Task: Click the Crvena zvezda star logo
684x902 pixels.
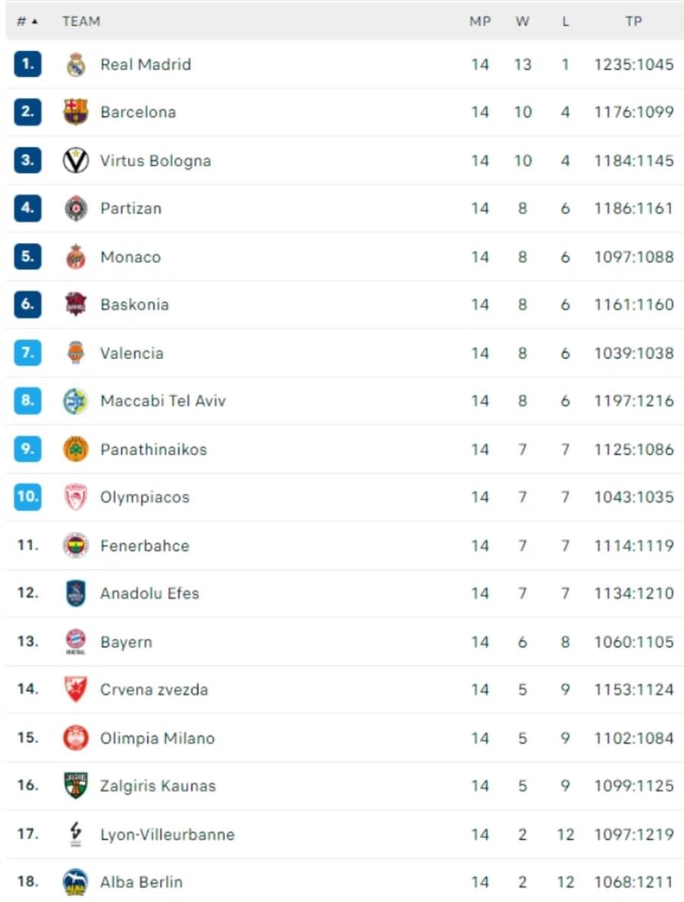Action: coord(75,689)
